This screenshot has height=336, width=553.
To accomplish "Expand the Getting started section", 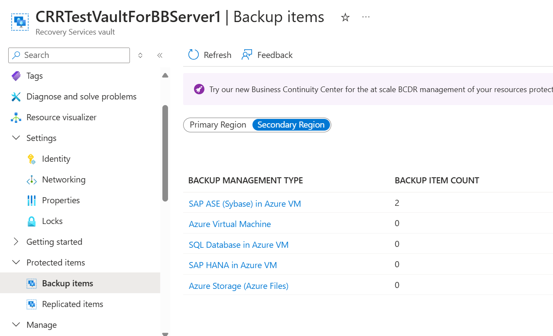I will point(16,242).
